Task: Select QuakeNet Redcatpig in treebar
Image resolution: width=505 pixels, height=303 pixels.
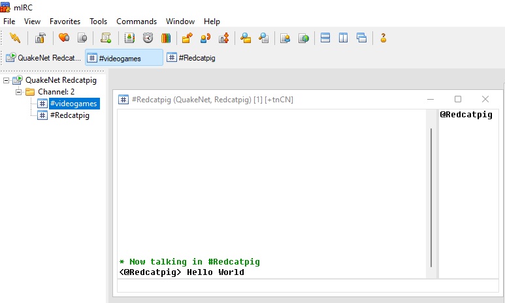Action: tap(61, 80)
